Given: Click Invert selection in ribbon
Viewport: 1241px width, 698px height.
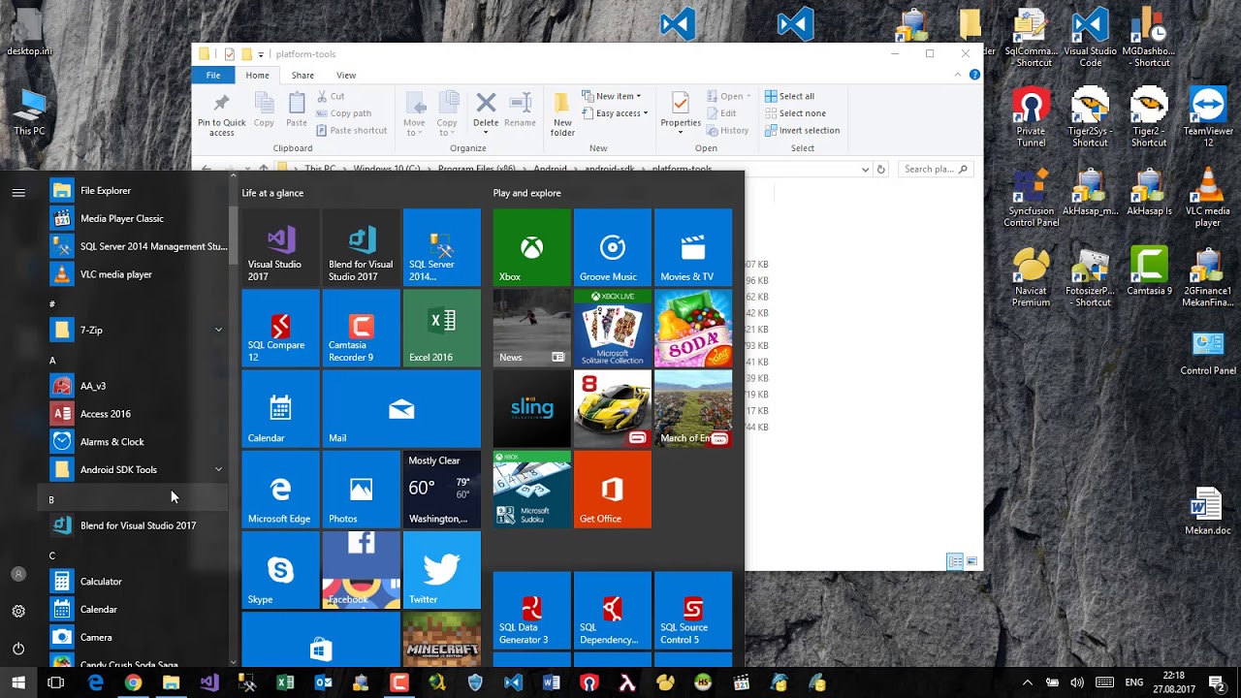Looking at the screenshot, I should [x=802, y=130].
